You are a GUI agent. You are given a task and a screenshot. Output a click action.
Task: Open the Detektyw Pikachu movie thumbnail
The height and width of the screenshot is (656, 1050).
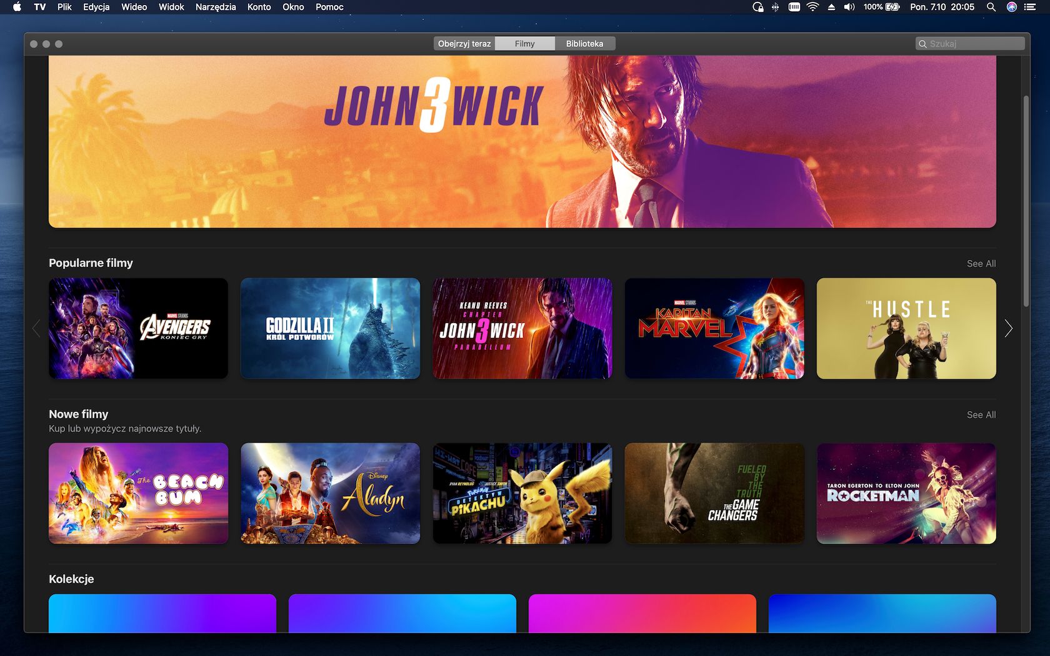[522, 493]
